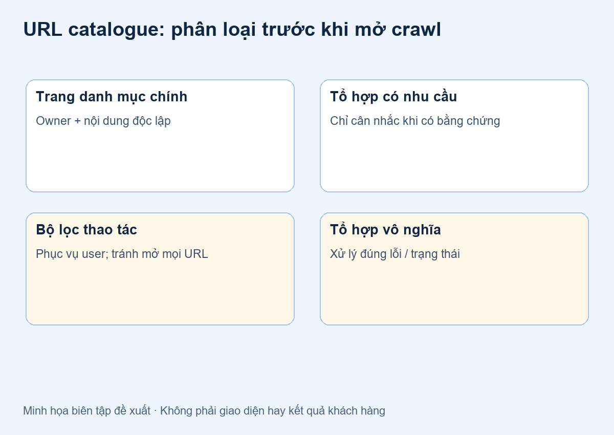Click the title 'URL catalogue: phân loại trước khi mở crawl'
614x435 pixels.
(x=232, y=30)
